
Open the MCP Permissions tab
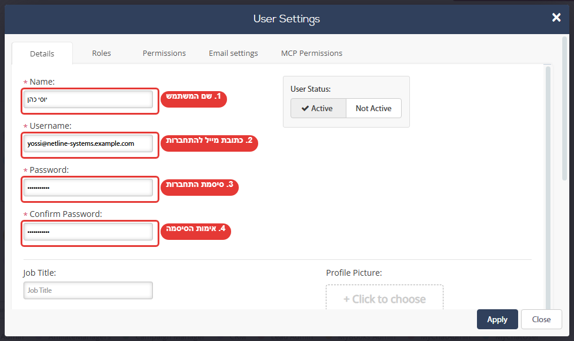click(x=312, y=53)
